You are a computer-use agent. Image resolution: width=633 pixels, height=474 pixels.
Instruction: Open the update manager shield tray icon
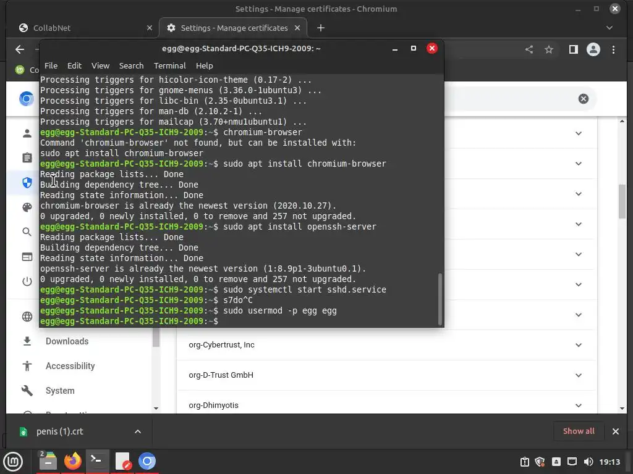[540, 462]
